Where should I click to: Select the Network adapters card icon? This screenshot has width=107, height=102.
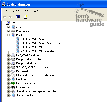tap(13, 83)
